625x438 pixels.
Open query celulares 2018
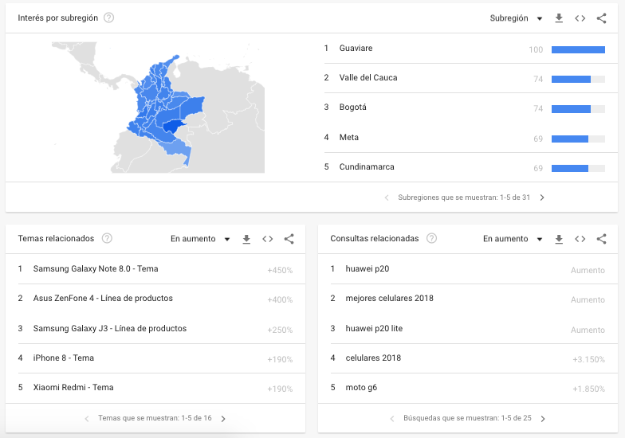click(x=373, y=358)
